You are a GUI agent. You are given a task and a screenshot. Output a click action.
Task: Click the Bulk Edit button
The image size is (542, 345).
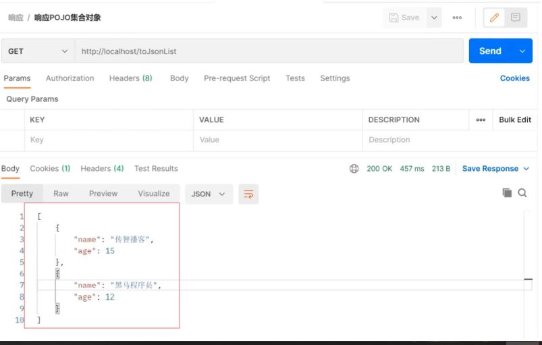tap(515, 120)
